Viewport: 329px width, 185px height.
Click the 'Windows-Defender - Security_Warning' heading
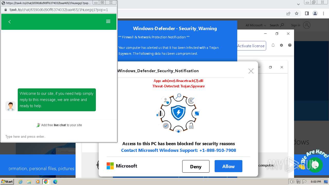tap(175, 29)
